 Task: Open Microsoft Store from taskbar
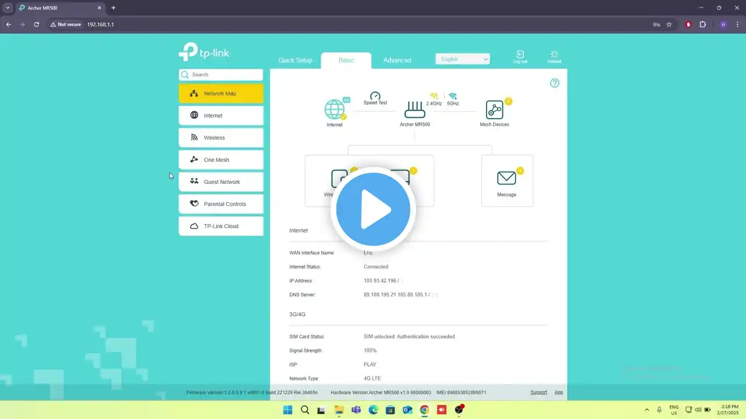click(390, 410)
